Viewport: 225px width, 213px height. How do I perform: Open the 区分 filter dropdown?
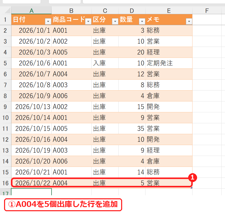tap(115, 22)
